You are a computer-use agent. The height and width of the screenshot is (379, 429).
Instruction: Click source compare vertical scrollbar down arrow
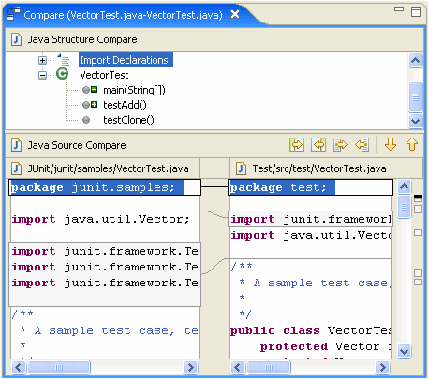coord(405,352)
